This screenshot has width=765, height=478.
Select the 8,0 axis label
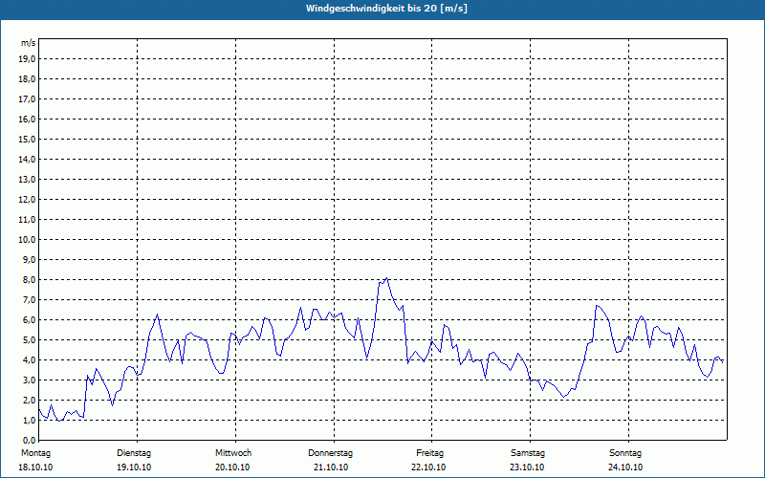(x=30, y=279)
